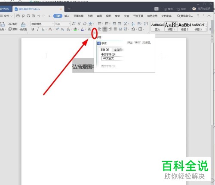Viewport: 215px width, 185px height.
Task: Click the bulleted list icon
Action: coord(100,24)
